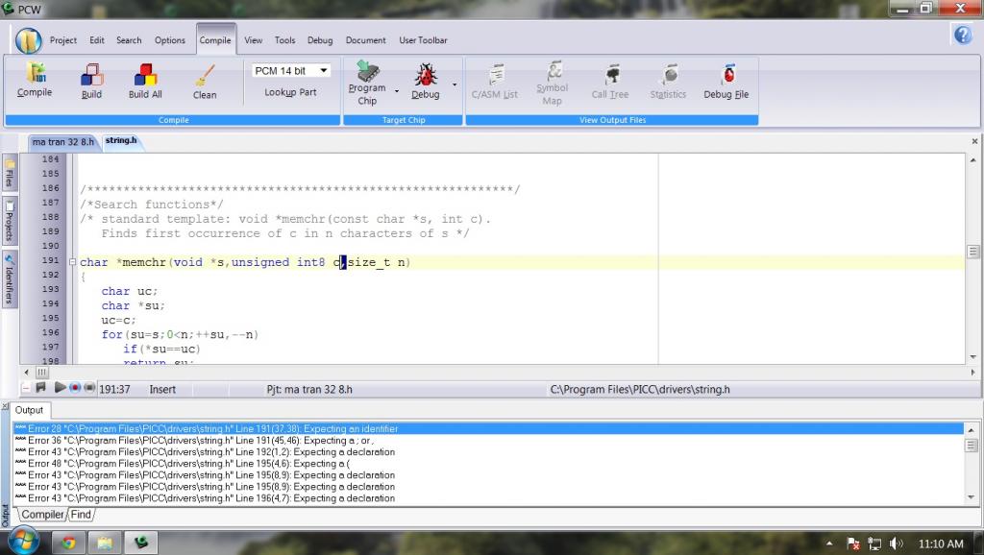The height and width of the screenshot is (555, 984).
Task: Click the output list down scroll arrow
Action: tap(972, 497)
